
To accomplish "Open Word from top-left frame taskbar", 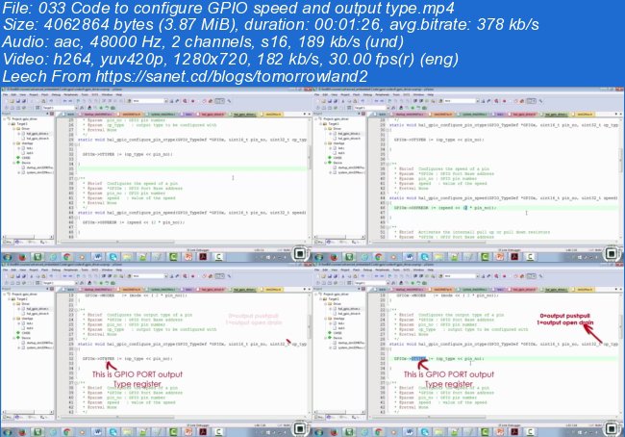I will [x=98, y=257].
